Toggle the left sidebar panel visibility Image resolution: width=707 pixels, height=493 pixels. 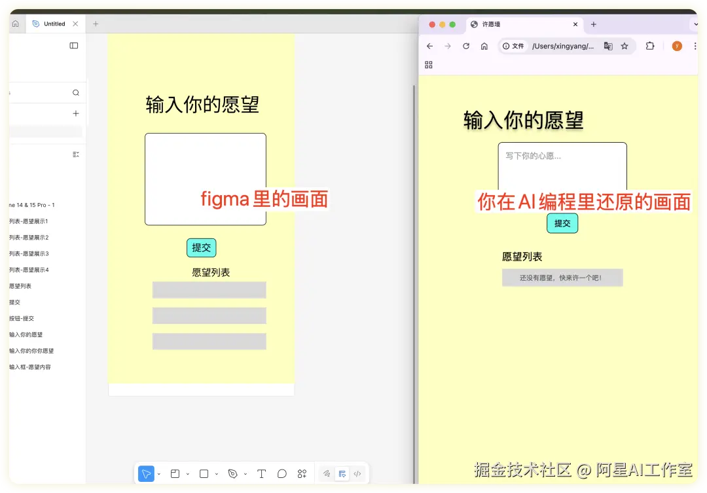coord(73,45)
